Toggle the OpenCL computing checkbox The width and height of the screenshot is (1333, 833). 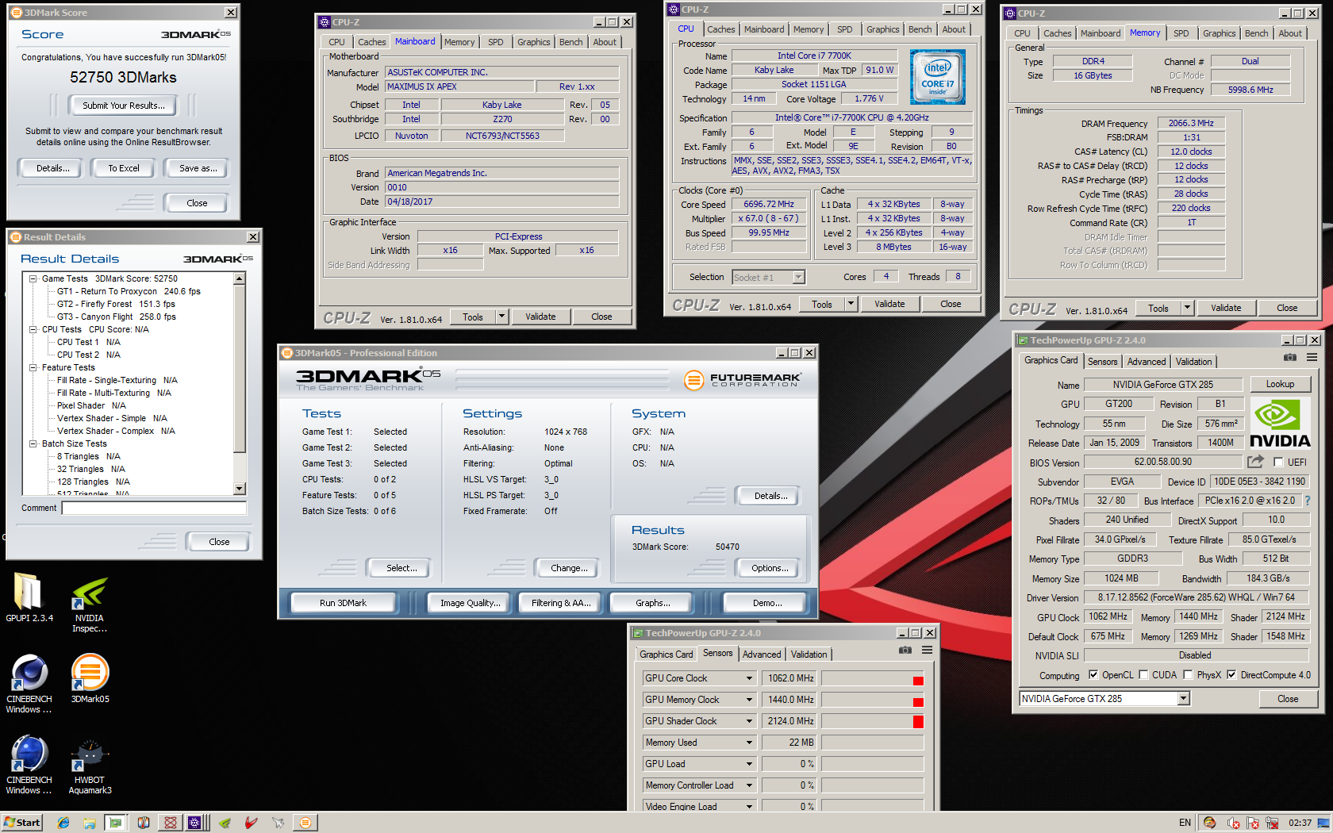pos(1093,674)
